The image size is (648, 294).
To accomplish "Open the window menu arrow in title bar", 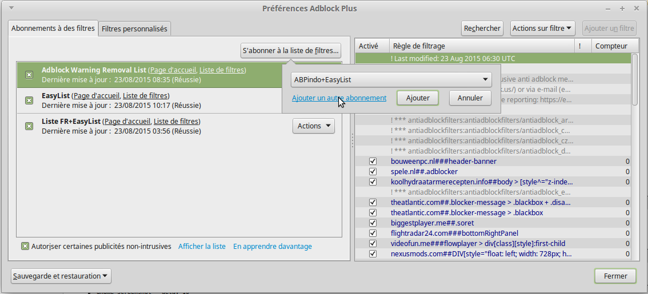I will click(x=11, y=8).
